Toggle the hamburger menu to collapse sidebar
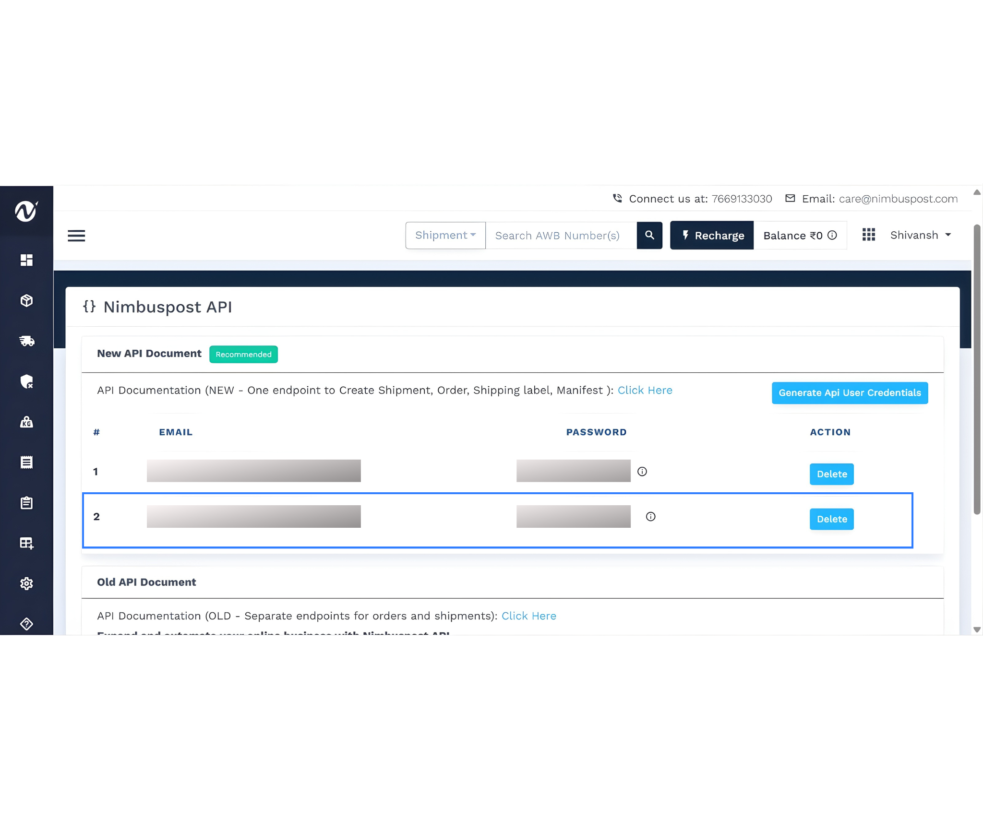983x819 pixels. click(x=76, y=236)
